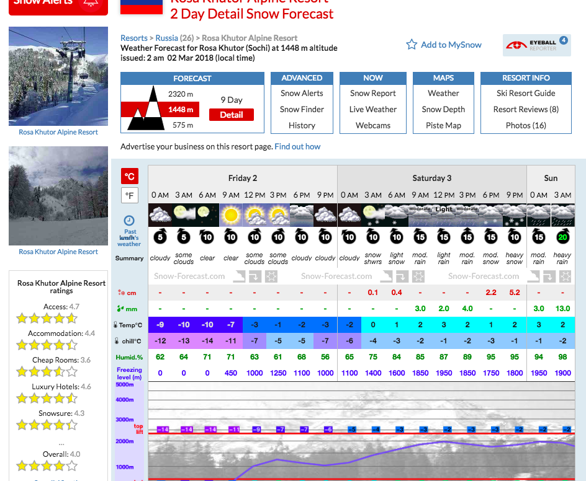The width and height of the screenshot is (586, 481).
Task: Click the Friday 6 AM clear night moon icon
Action: point(207,215)
